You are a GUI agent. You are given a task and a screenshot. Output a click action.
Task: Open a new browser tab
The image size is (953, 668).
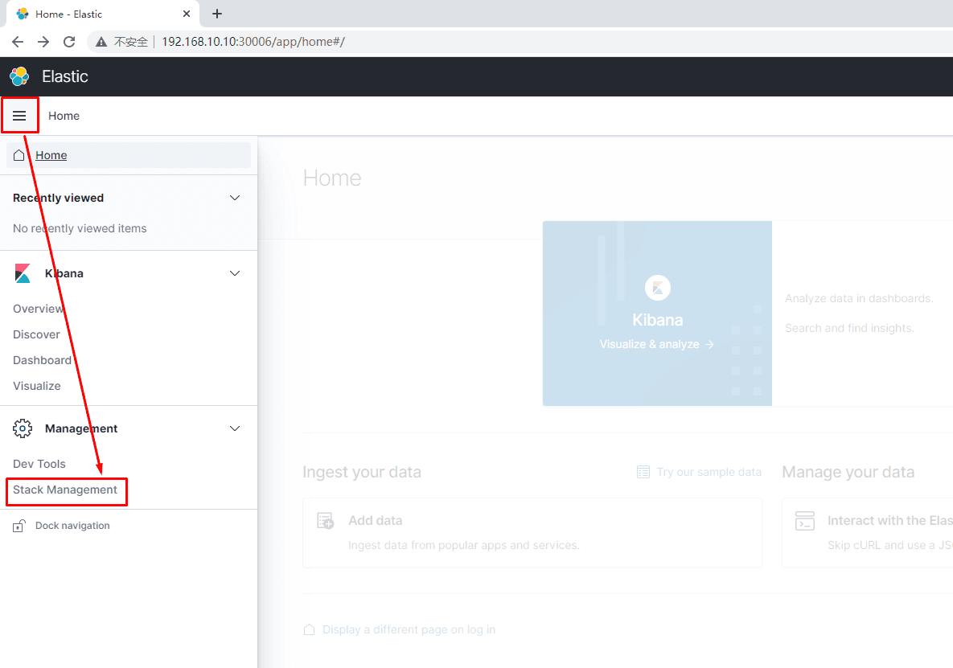(x=217, y=14)
